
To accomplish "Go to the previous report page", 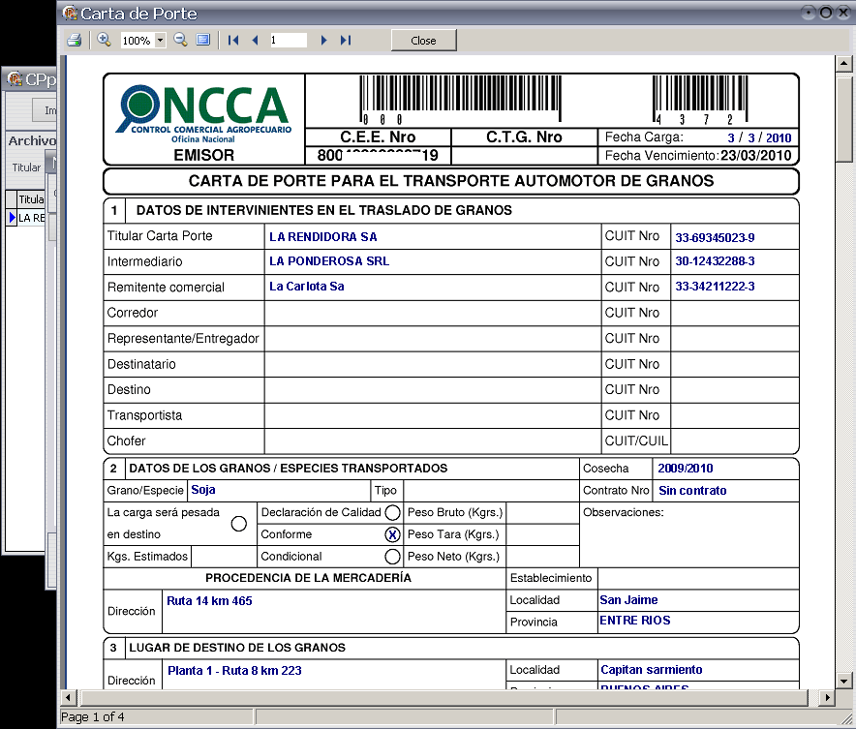I will (x=255, y=40).
